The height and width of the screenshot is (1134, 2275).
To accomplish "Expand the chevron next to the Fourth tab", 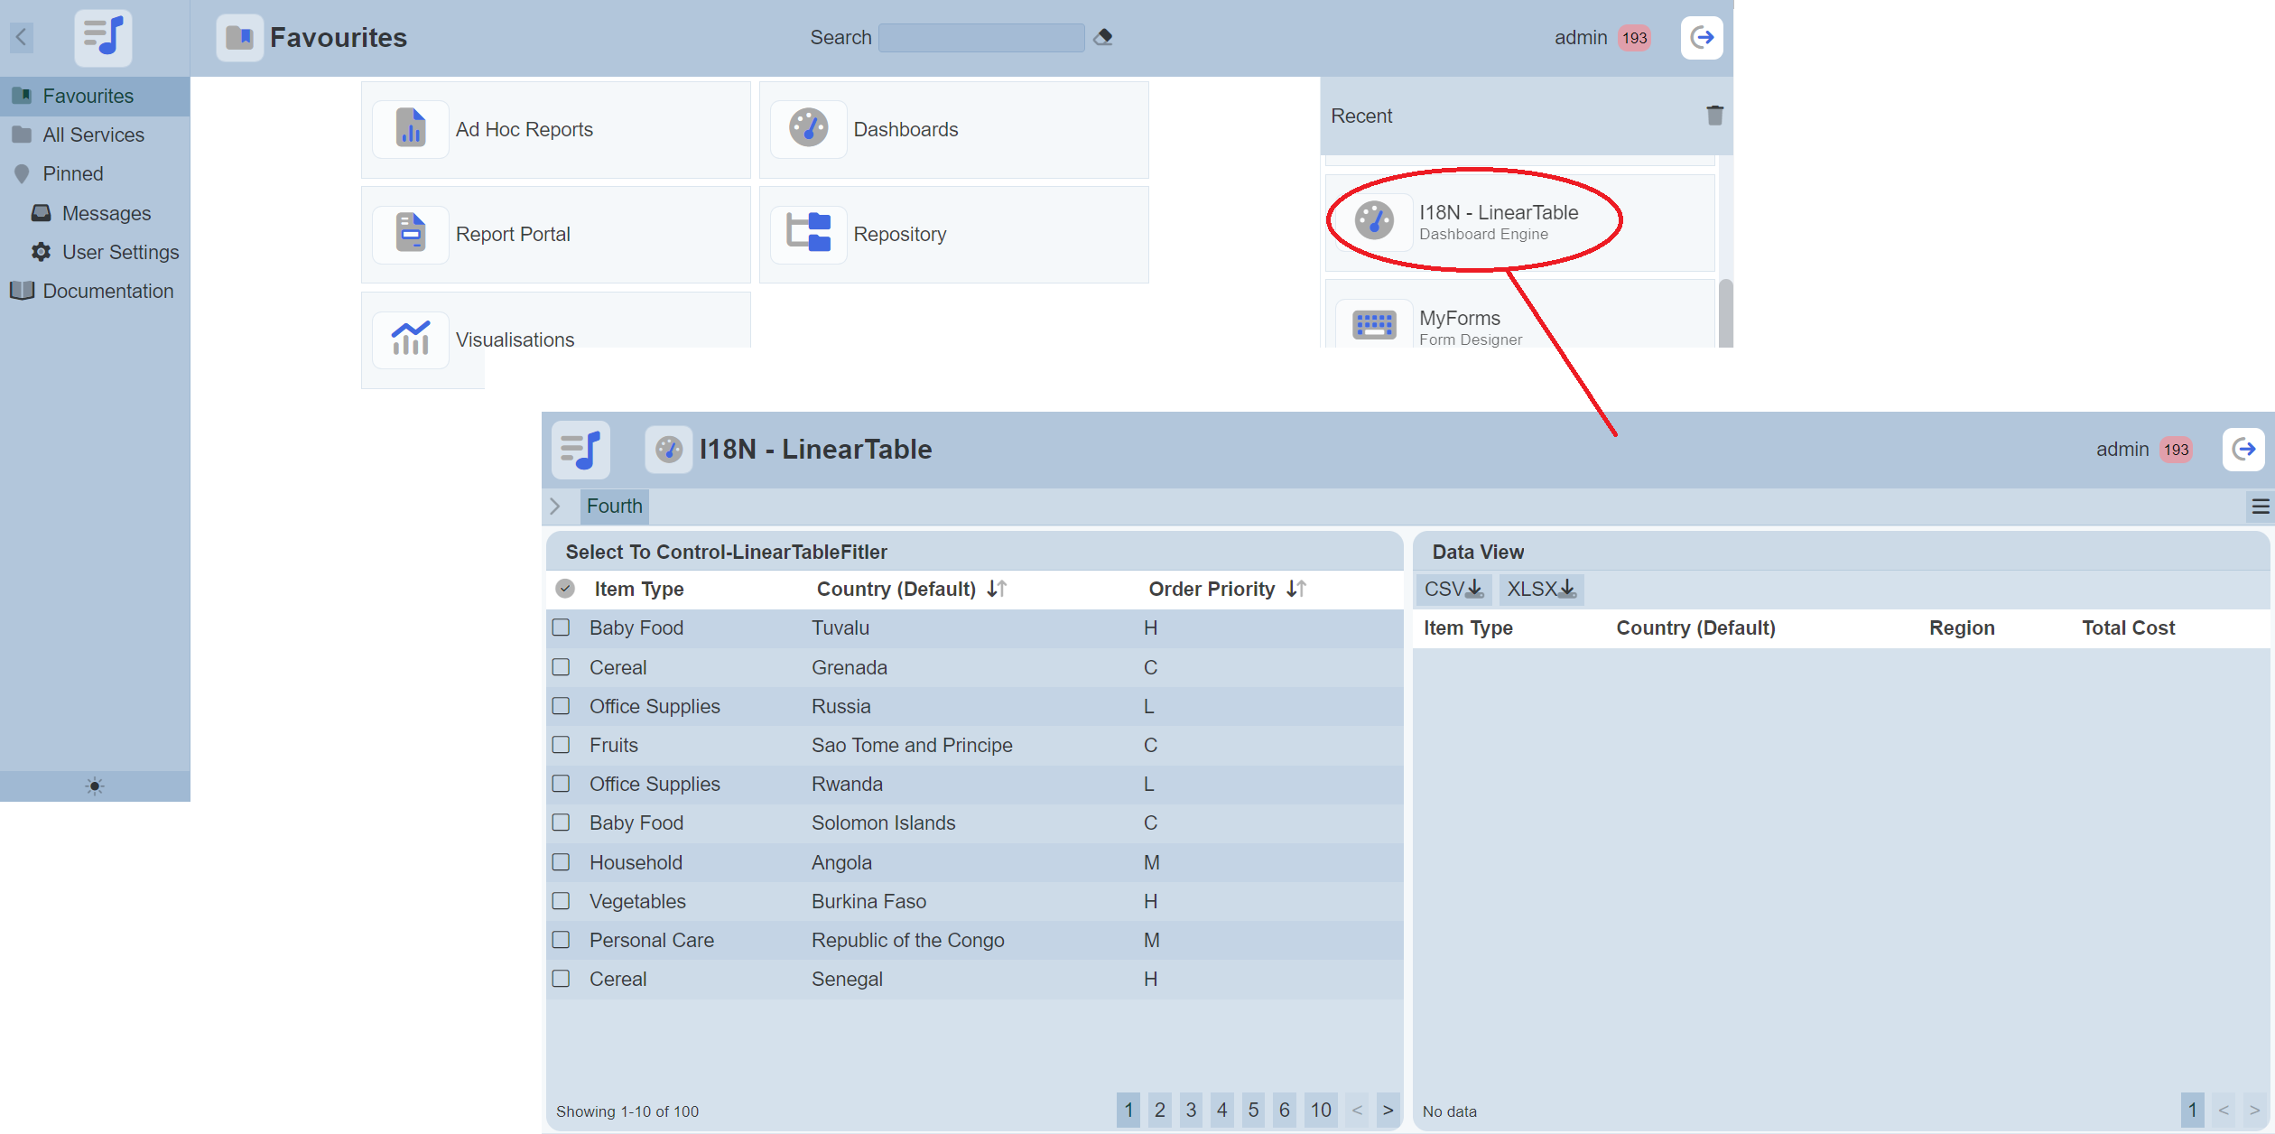I will 555,507.
